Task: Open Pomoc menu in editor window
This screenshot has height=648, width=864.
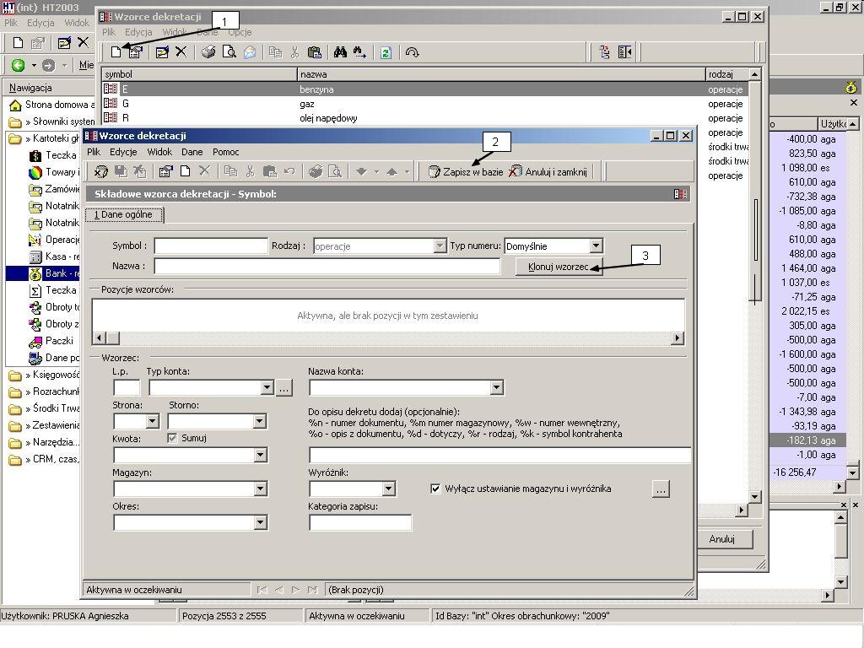Action: coord(225,152)
